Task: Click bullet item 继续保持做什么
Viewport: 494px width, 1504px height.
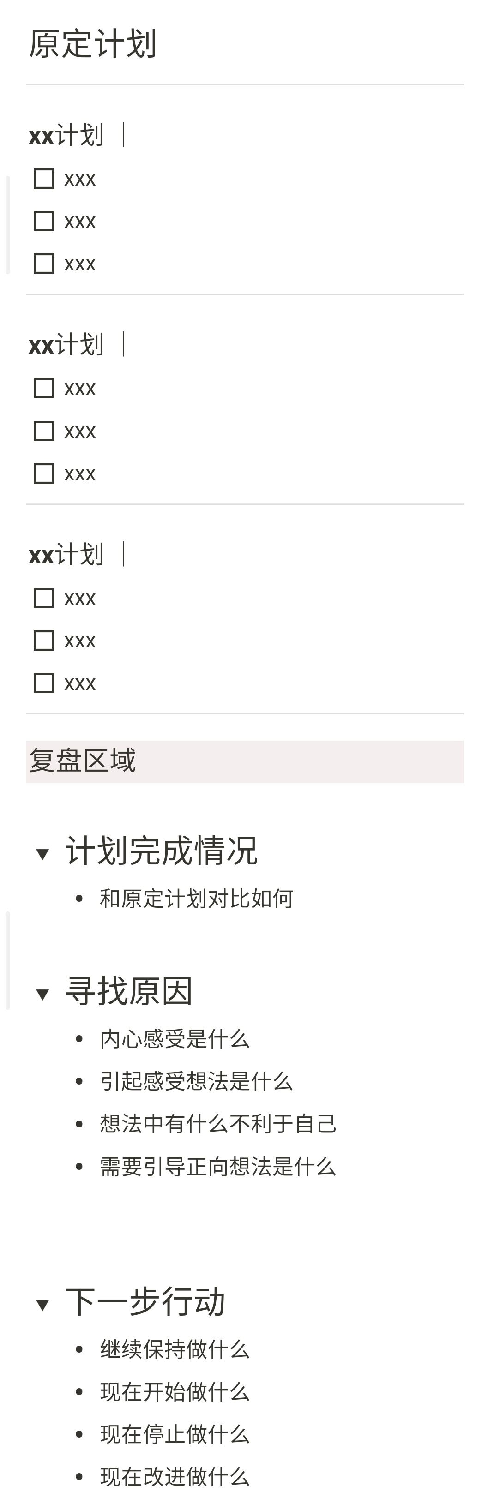Action: [x=175, y=1349]
